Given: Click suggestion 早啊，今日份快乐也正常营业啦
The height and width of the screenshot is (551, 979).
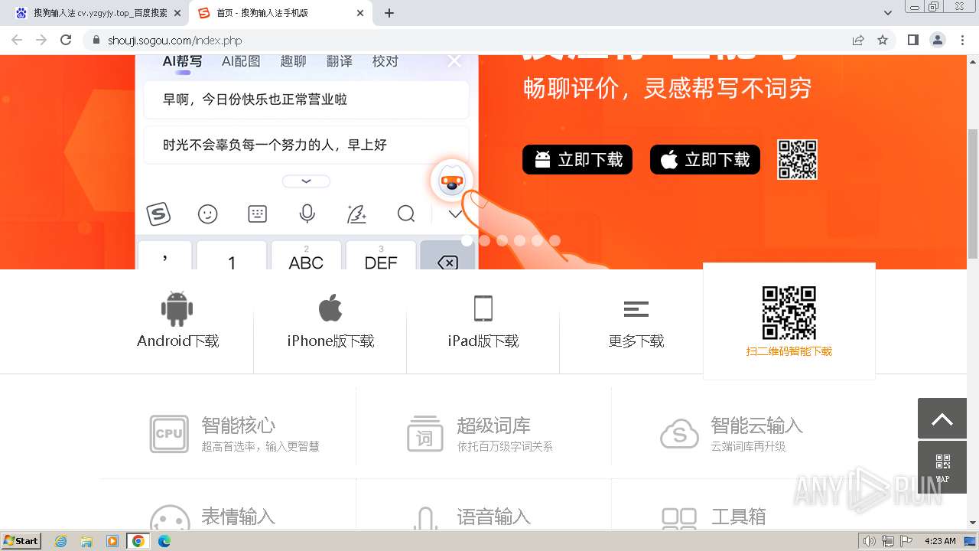Looking at the screenshot, I should 306,99.
